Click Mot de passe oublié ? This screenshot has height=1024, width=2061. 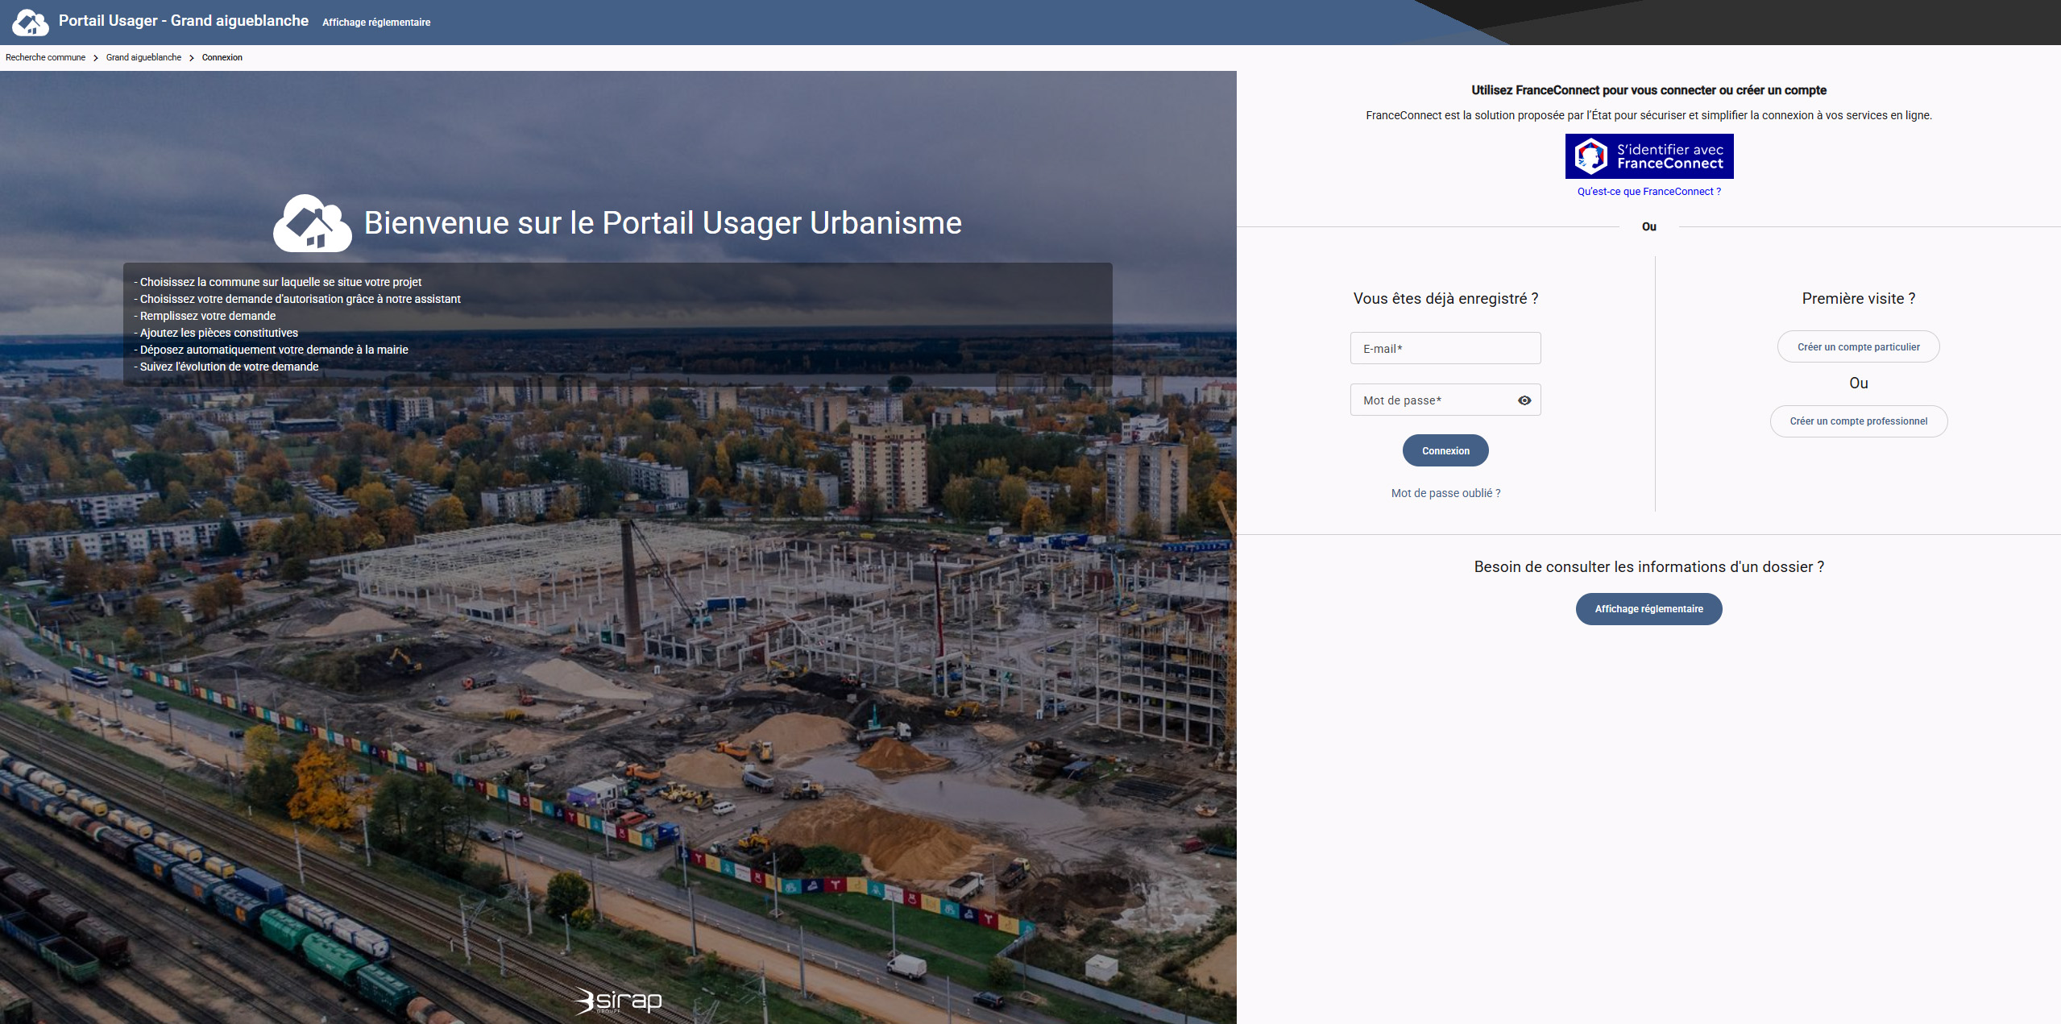click(x=1445, y=492)
